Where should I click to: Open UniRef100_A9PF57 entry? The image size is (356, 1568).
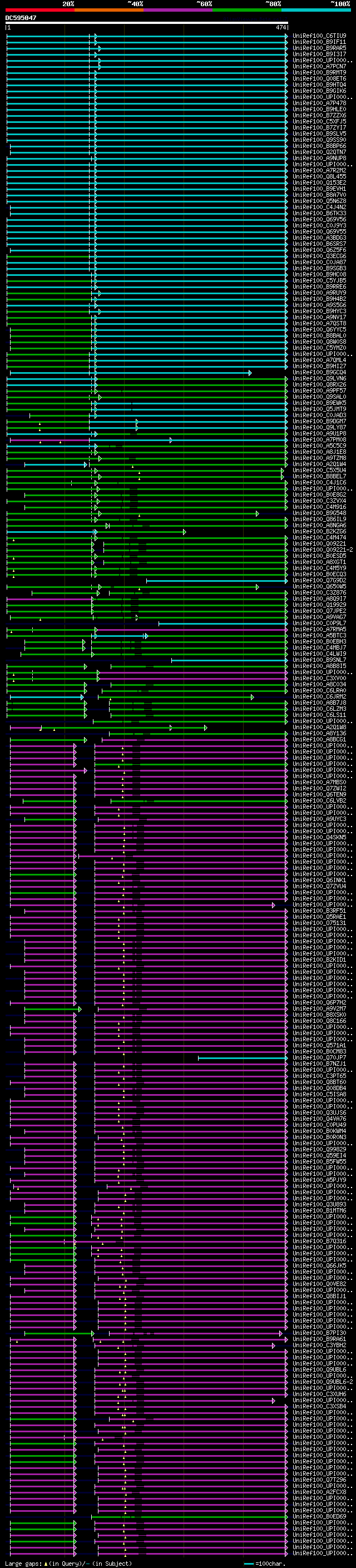click(x=319, y=391)
